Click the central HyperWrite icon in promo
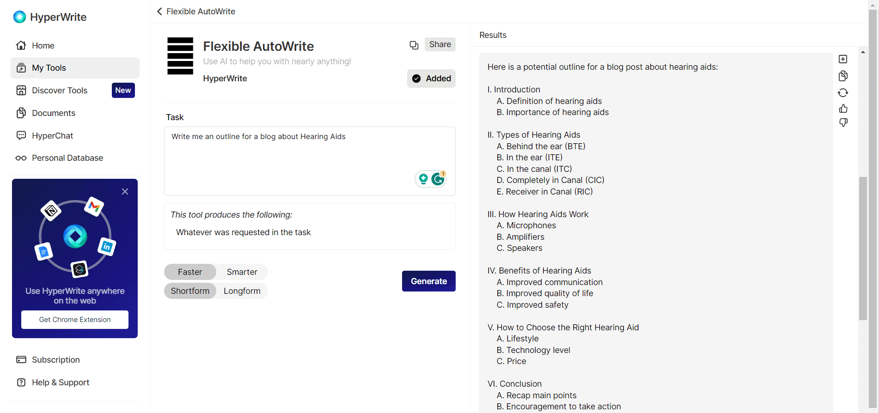 click(75, 237)
